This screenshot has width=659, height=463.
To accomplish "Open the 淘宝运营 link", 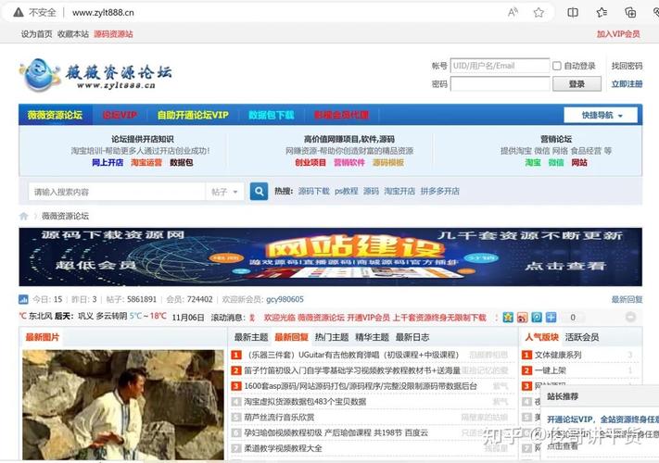I will point(146,162).
